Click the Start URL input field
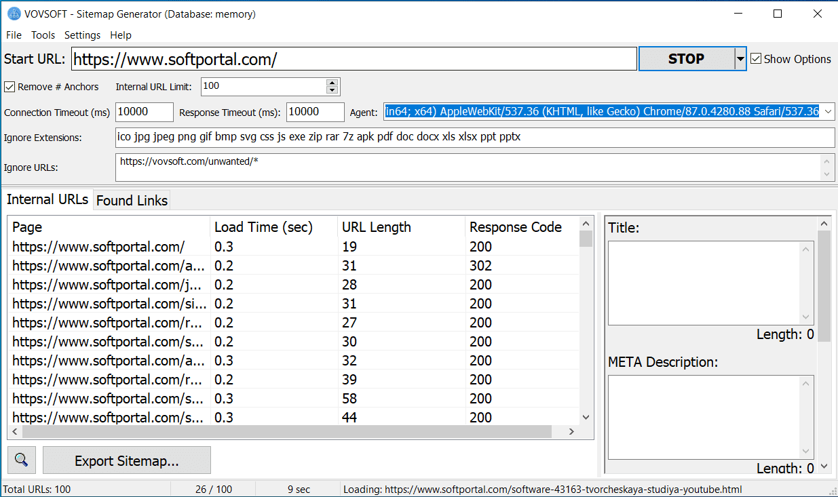 (354, 59)
